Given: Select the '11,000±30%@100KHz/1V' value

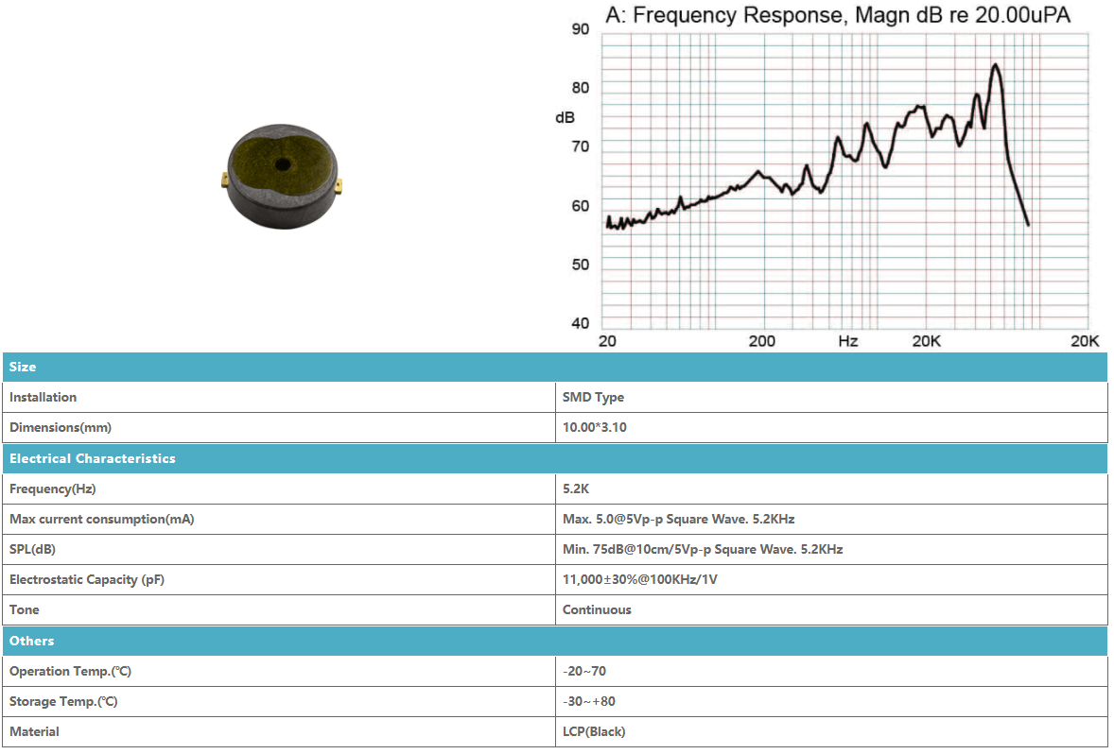Looking at the screenshot, I should pos(640,580).
